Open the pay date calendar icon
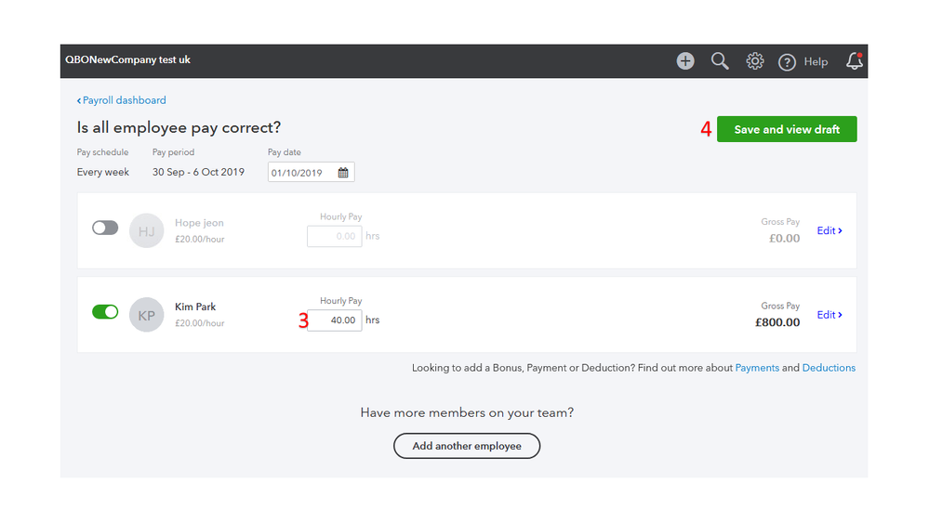Screen dimensions: 929x522 point(343,173)
